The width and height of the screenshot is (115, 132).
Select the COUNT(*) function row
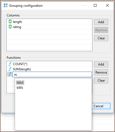(49, 64)
